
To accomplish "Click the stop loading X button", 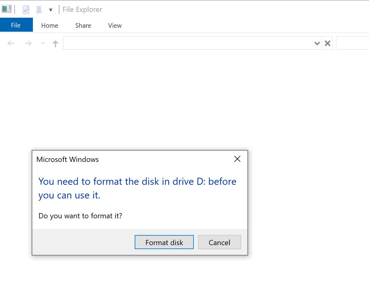I will [328, 43].
